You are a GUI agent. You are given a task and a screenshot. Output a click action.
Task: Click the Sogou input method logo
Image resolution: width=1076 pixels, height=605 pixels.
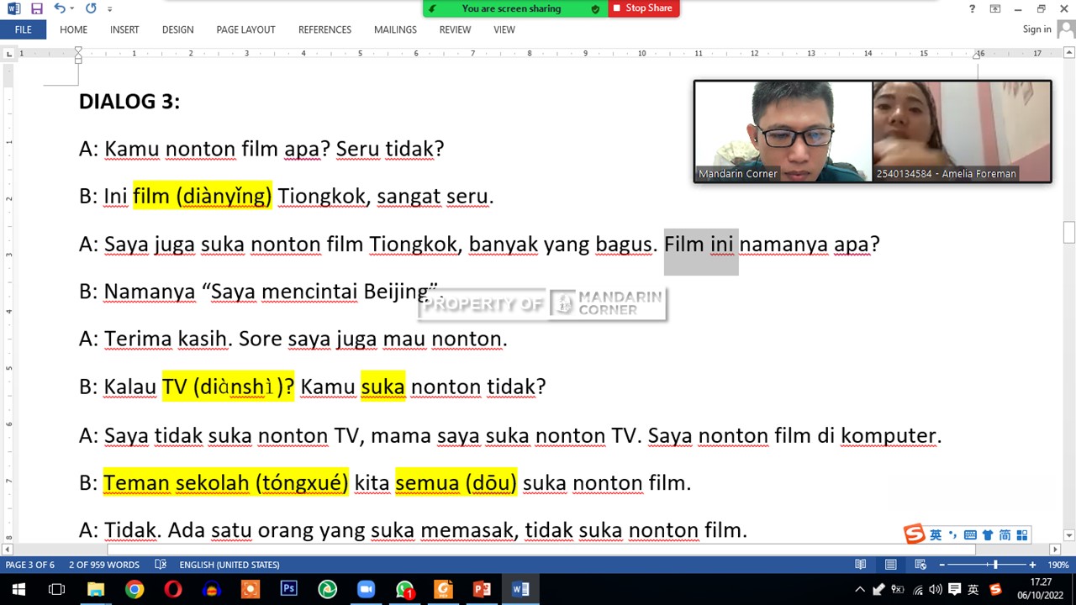pyautogui.click(x=914, y=534)
